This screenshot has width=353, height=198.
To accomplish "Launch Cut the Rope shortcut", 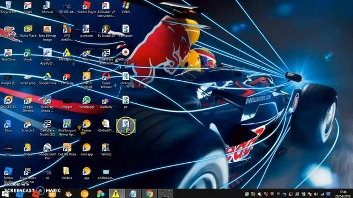I will 67,150.
